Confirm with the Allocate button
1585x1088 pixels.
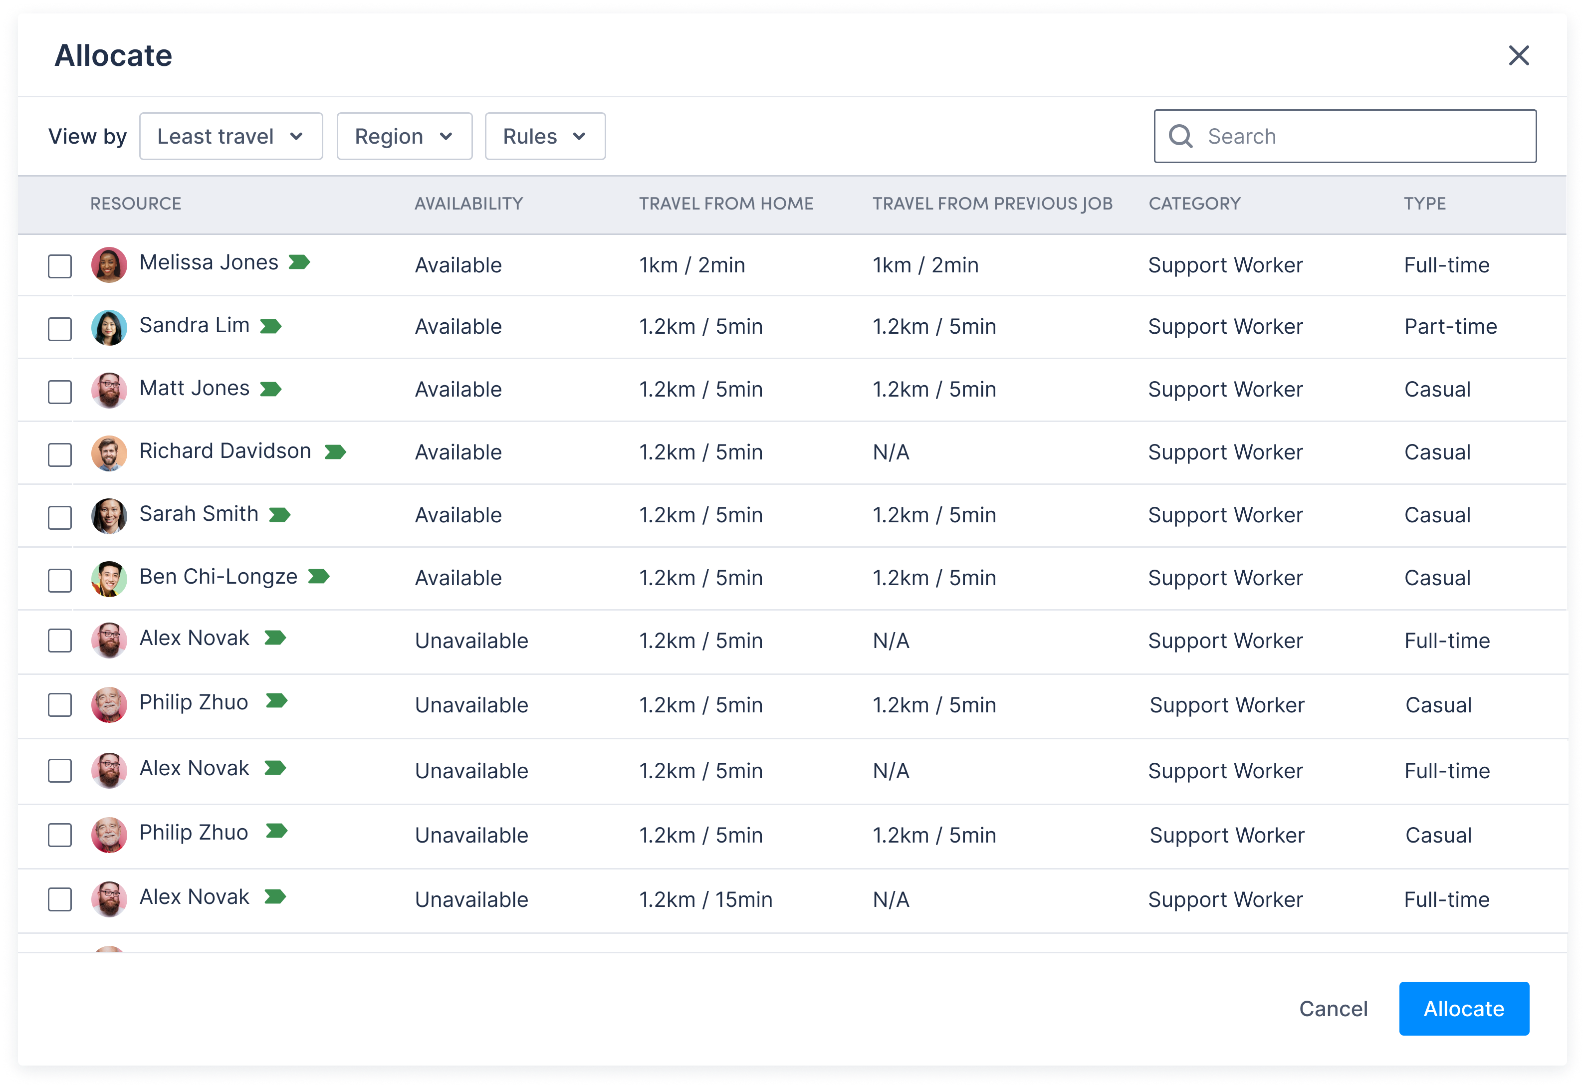click(1464, 1009)
